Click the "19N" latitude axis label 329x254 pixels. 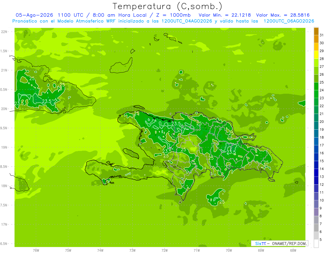tap(4, 147)
